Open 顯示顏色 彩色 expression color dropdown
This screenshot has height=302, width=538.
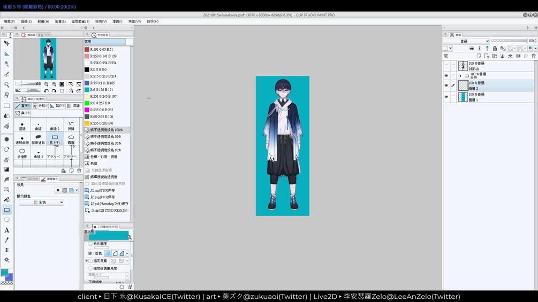point(41,203)
